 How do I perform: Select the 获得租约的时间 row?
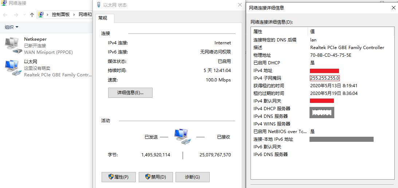coord(322,86)
